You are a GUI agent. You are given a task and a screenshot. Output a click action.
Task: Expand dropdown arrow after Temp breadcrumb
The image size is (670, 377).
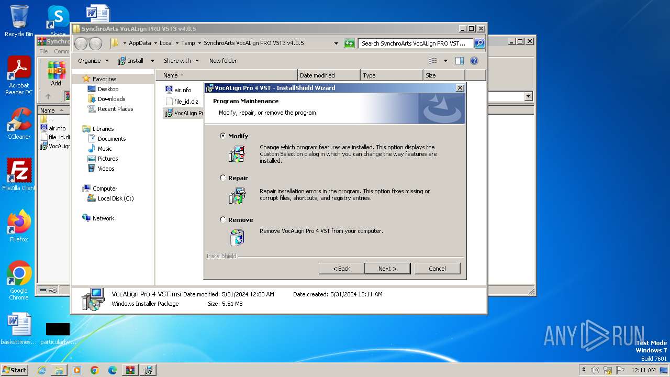199,43
